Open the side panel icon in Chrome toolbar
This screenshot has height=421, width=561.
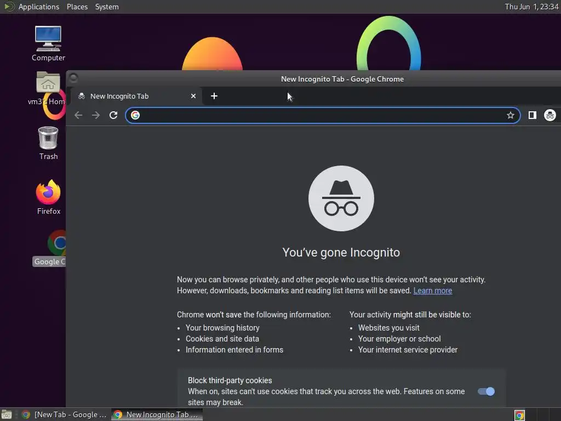(532, 115)
